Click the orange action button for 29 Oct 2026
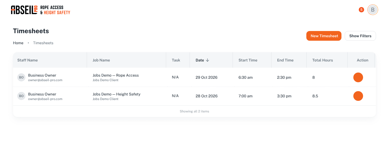This screenshot has height=151, width=389. click(x=358, y=77)
